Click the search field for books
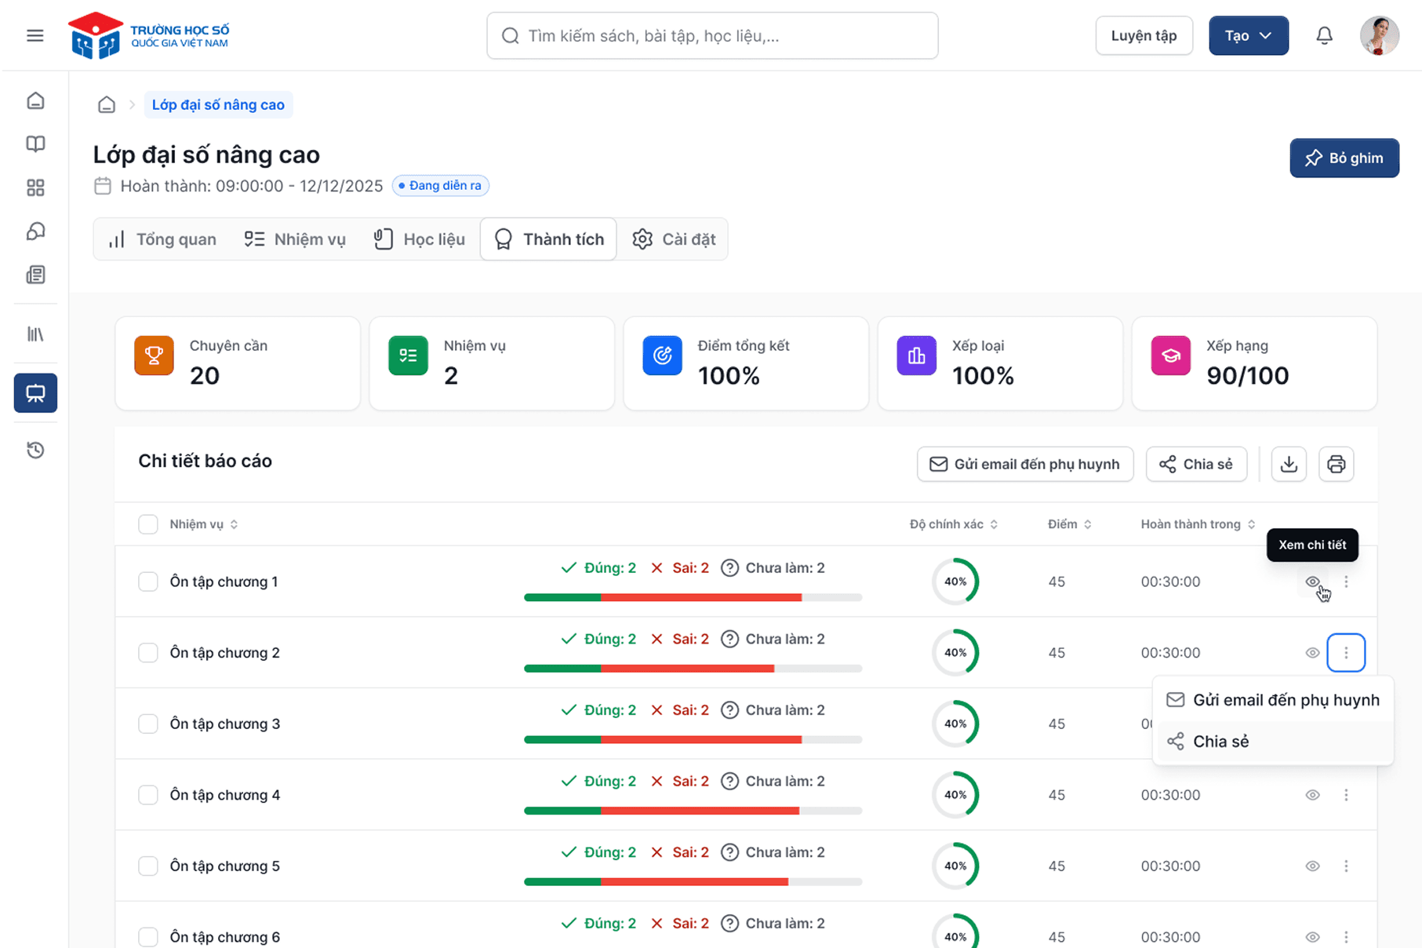 (712, 35)
